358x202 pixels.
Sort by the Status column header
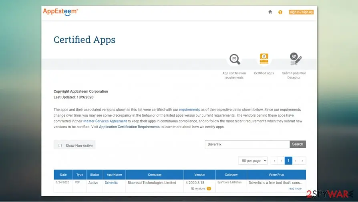coord(95,175)
